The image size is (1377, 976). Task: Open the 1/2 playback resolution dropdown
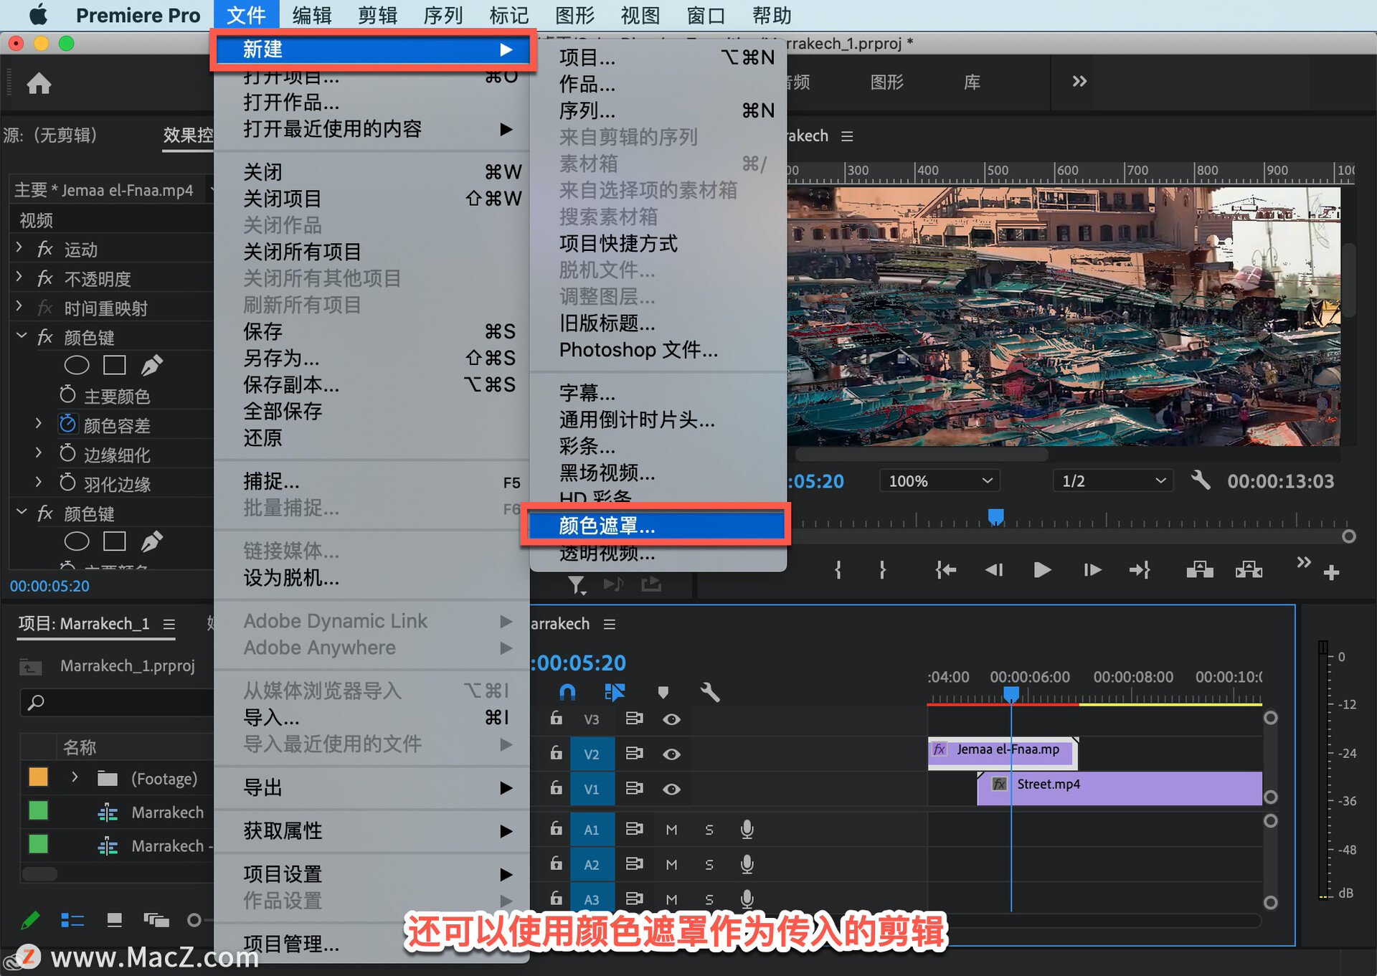(1112, 481)
